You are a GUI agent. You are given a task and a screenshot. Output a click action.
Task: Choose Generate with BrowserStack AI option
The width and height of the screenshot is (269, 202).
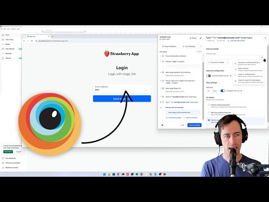tap(249, 63)
